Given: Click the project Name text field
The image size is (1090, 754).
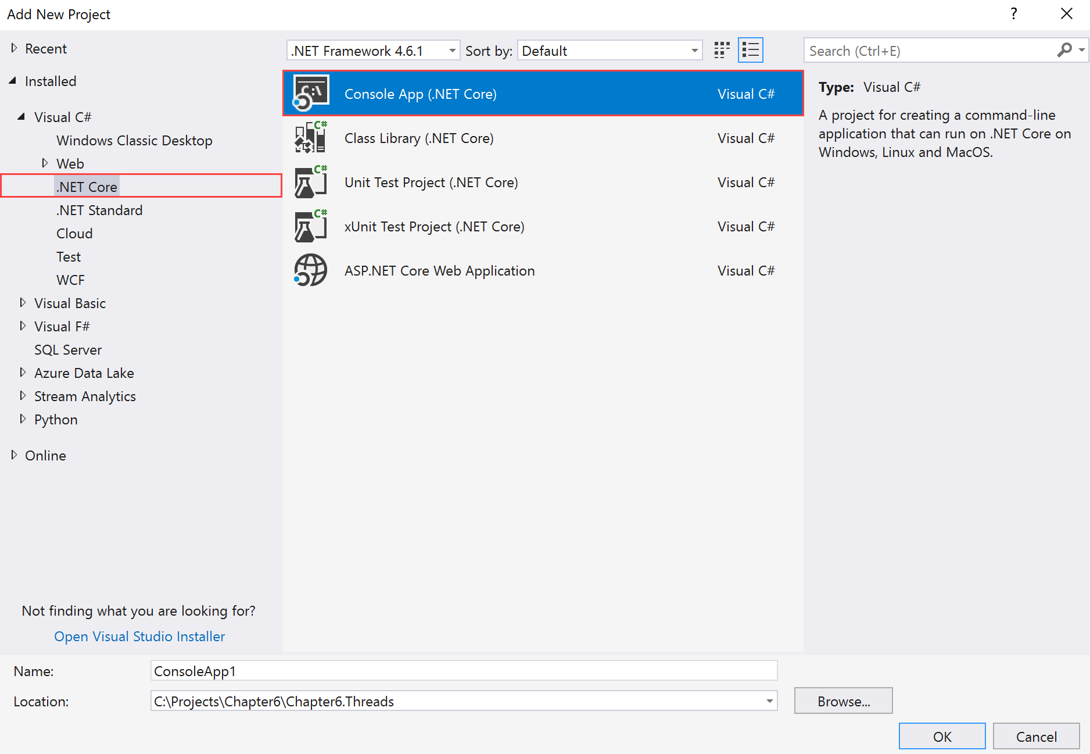Looking at the screenshot, I should pos(464,671).
